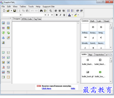Viewport: 114px width, 98px height.
Task: Click the highlight color marker icon
Action: pyautogui.click(x=76, y=15)
